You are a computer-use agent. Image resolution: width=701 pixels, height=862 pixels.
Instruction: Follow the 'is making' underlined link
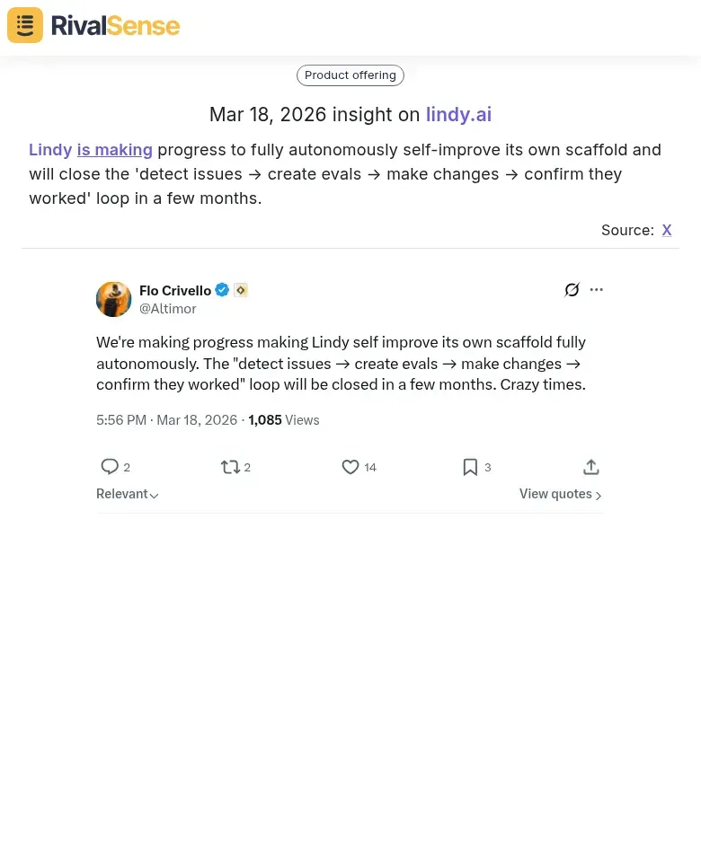[115, 150]
